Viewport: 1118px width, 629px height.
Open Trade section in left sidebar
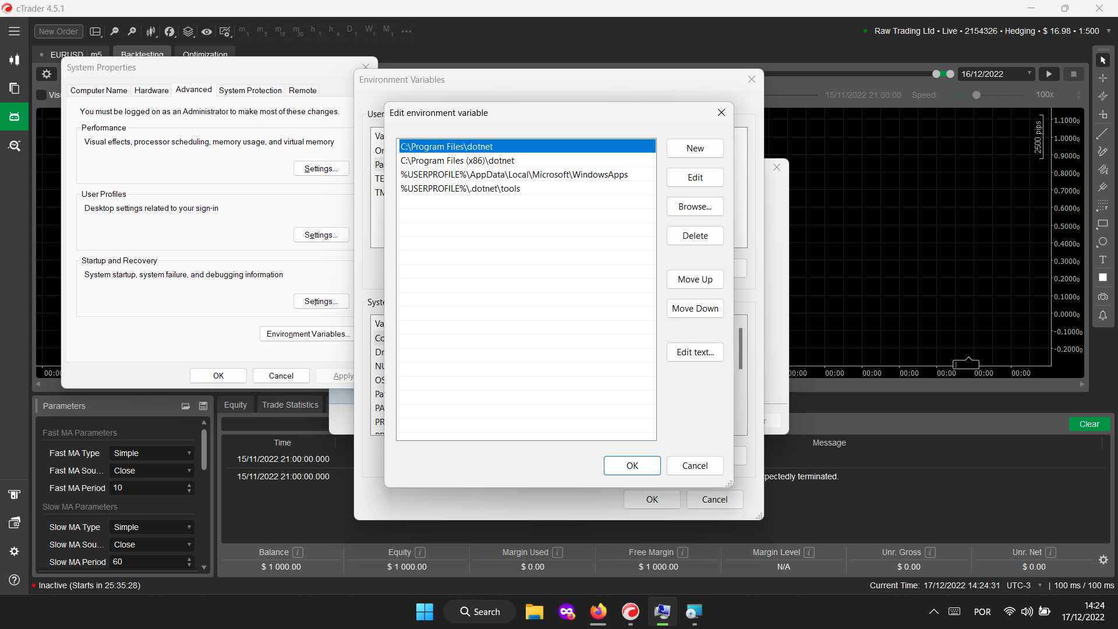coord(15,60)
